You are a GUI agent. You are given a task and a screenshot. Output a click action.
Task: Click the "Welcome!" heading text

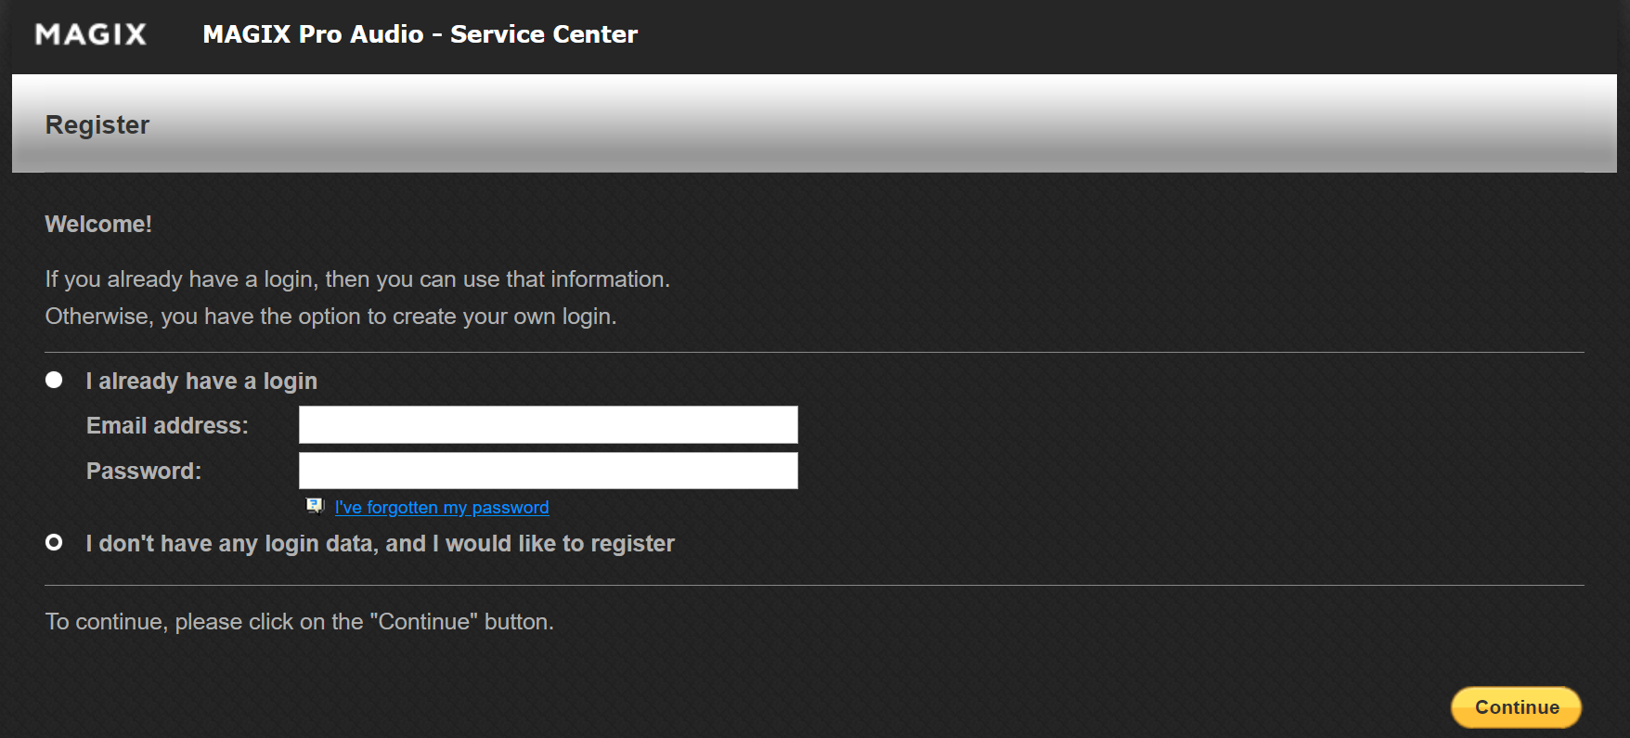click(x=98, y=224)
